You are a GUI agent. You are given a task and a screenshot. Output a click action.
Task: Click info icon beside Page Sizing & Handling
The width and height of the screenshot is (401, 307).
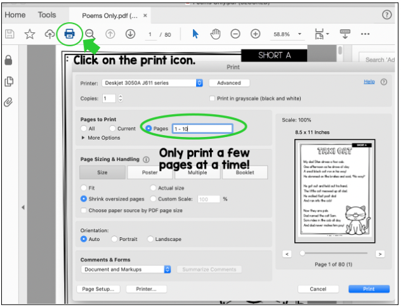(146, 160)
